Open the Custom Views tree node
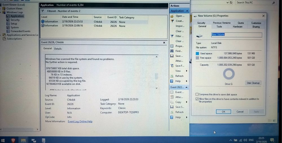The image size is (282, 143). 14,8
